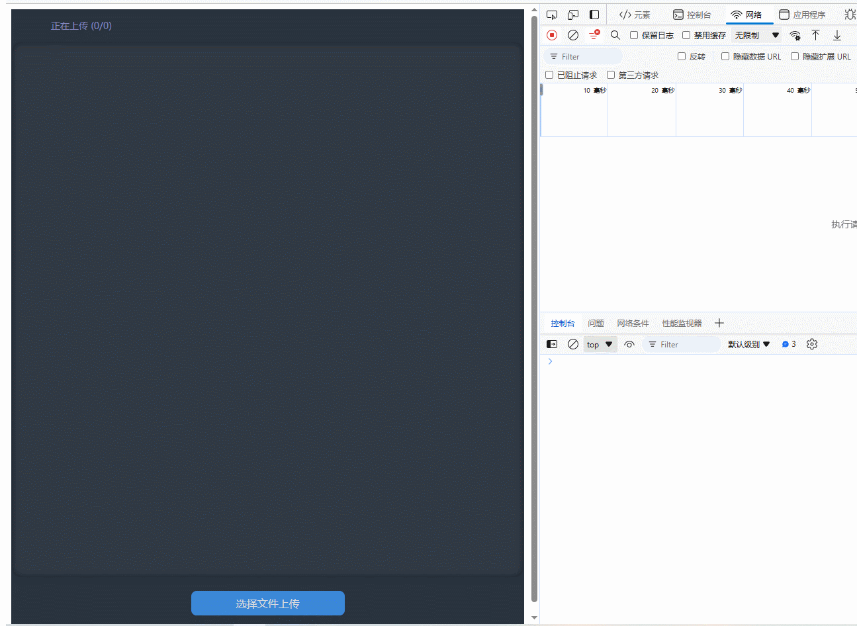The height and width of the screenshot is (626, 857).
Task: Export HAR file with down arrow
Action: 837,35
